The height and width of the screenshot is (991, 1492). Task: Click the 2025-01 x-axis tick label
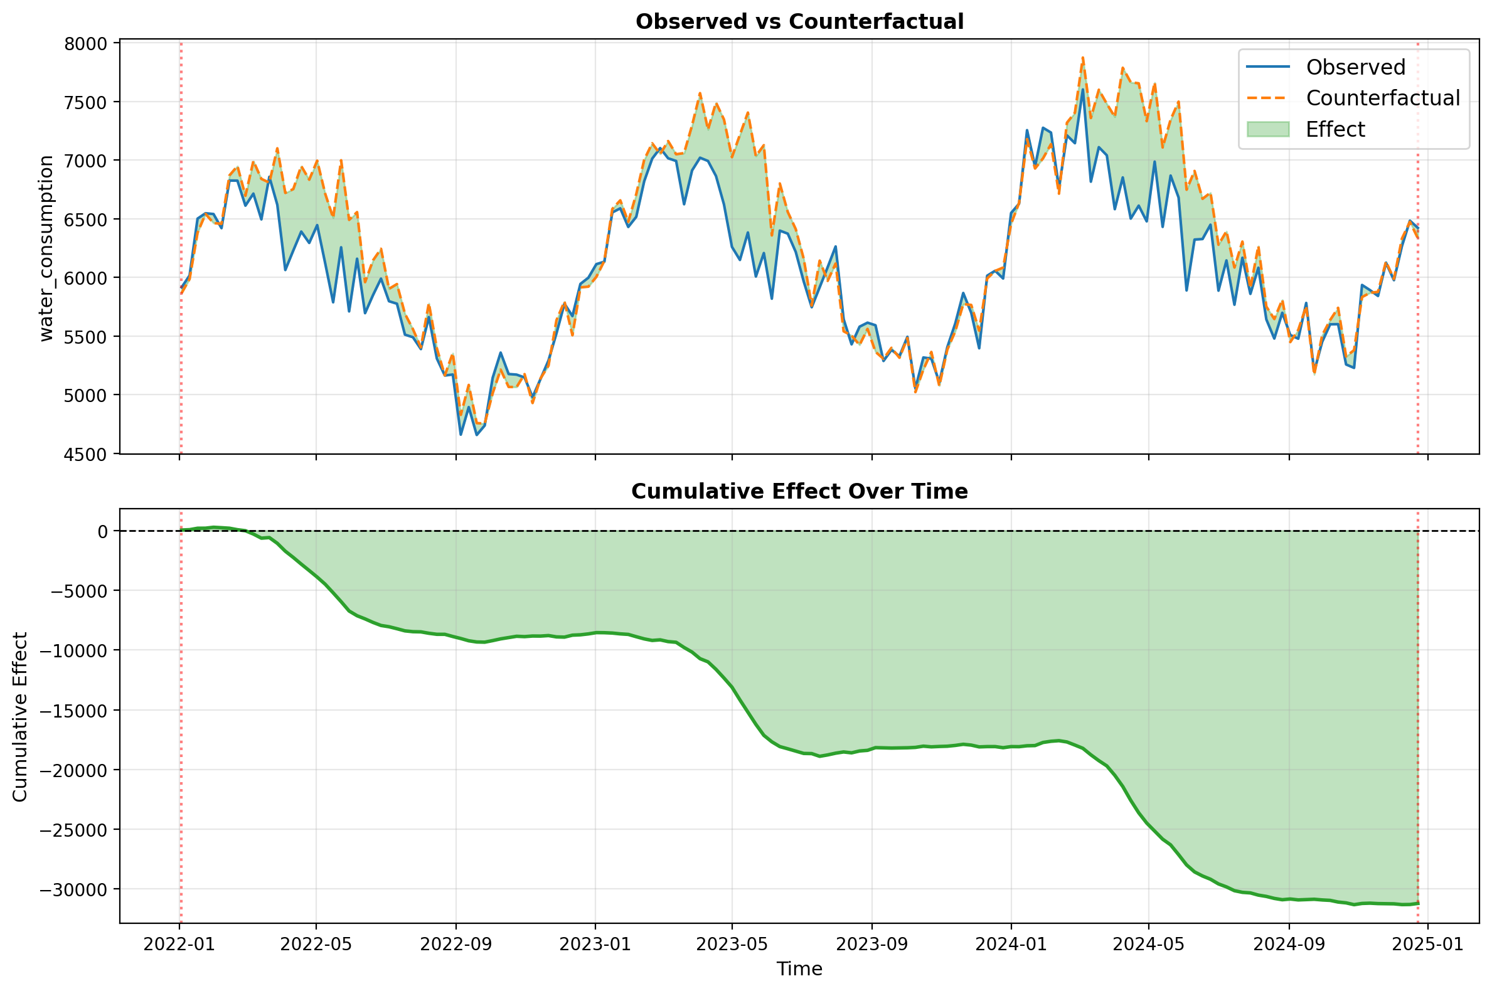point(1427,944)
